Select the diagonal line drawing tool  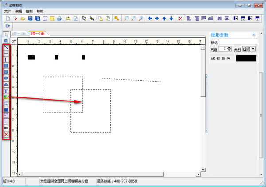pyautogui.click(x=6, y=47)
